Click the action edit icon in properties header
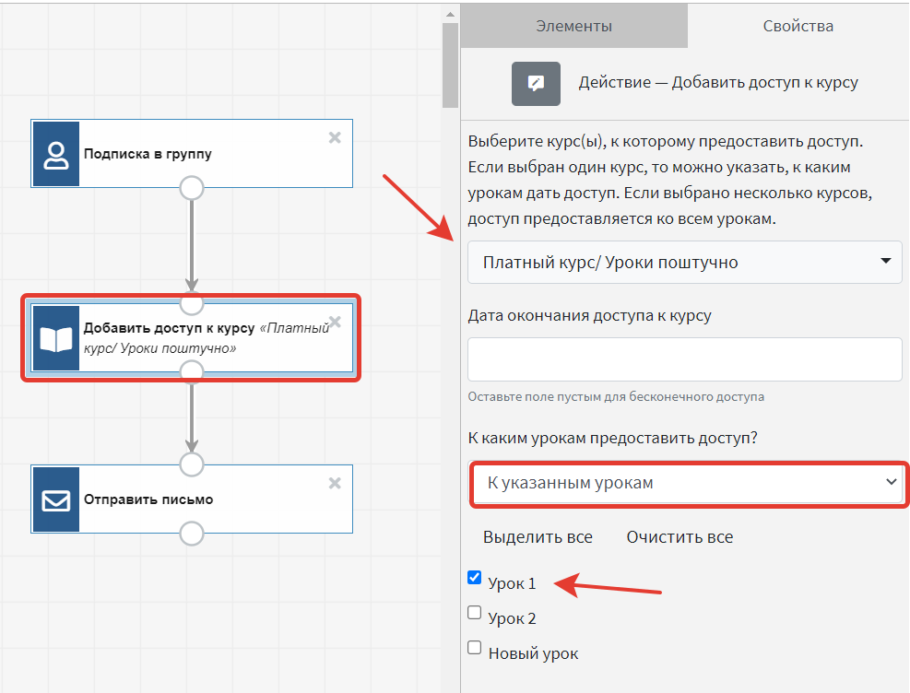Image resolution: width=910 pixels, height=693 pixels. [536, 83]
